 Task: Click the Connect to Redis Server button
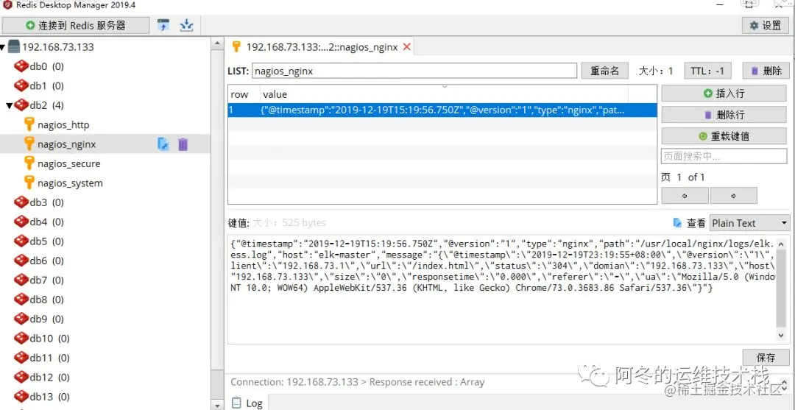[x=76, y=25]
